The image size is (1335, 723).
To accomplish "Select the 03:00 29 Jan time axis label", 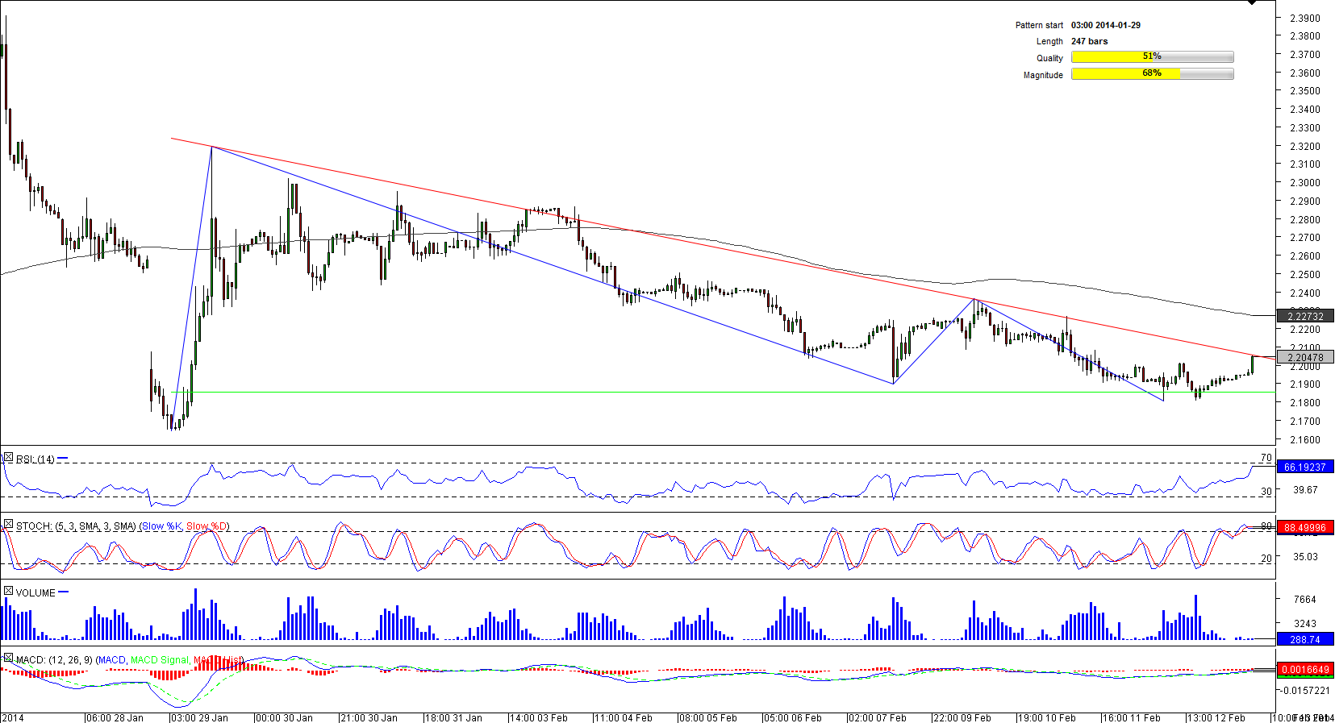I will pyautogui.click(x=199, y=717).
